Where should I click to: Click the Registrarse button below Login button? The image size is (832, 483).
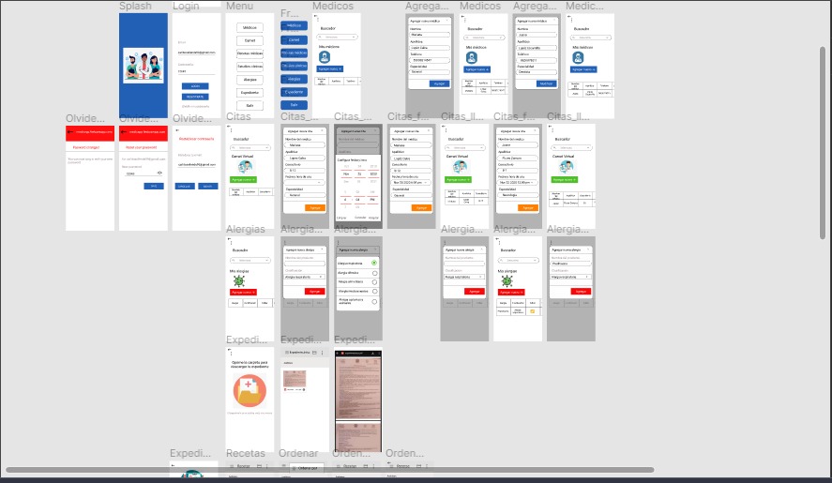(195, 97)
